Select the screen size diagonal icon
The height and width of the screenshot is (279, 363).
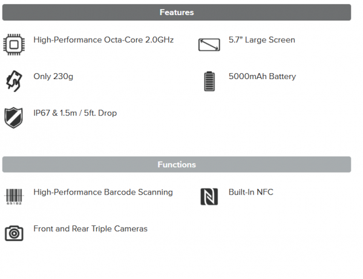pos(209,45)
